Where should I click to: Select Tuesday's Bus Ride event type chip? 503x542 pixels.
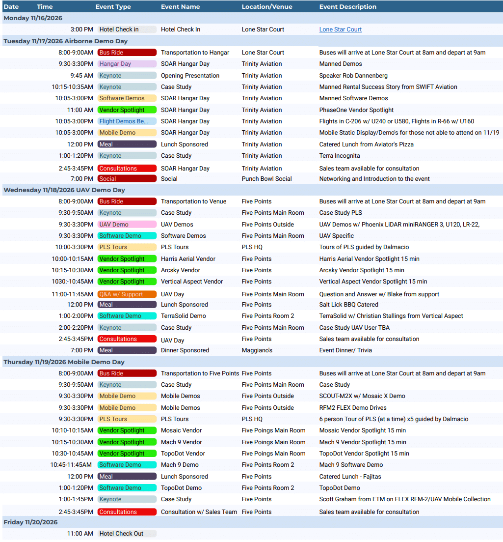(127, 53)
